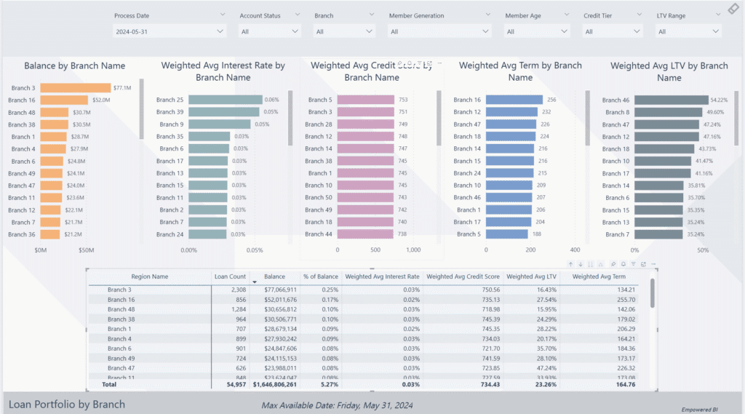This screenshot has width=745, height=414.
Task: Open the Credit Tier slicer dropdown
Action: (637, 31)
